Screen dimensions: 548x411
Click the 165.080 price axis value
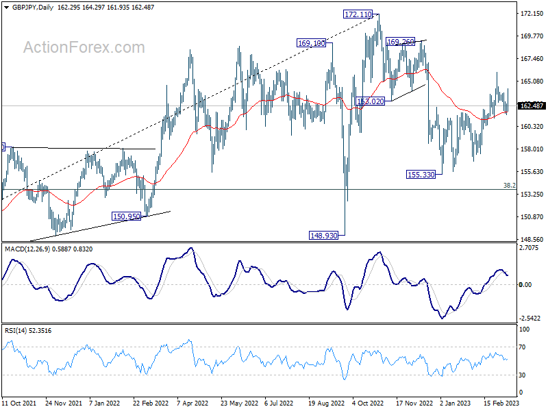[532, 81]
